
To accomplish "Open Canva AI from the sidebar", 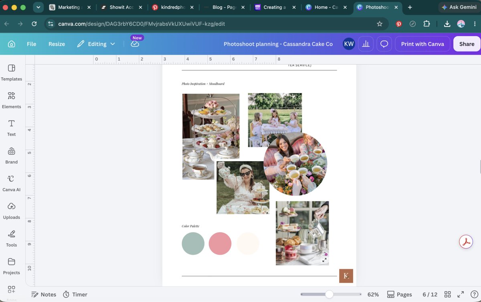I will coord(11,183).
